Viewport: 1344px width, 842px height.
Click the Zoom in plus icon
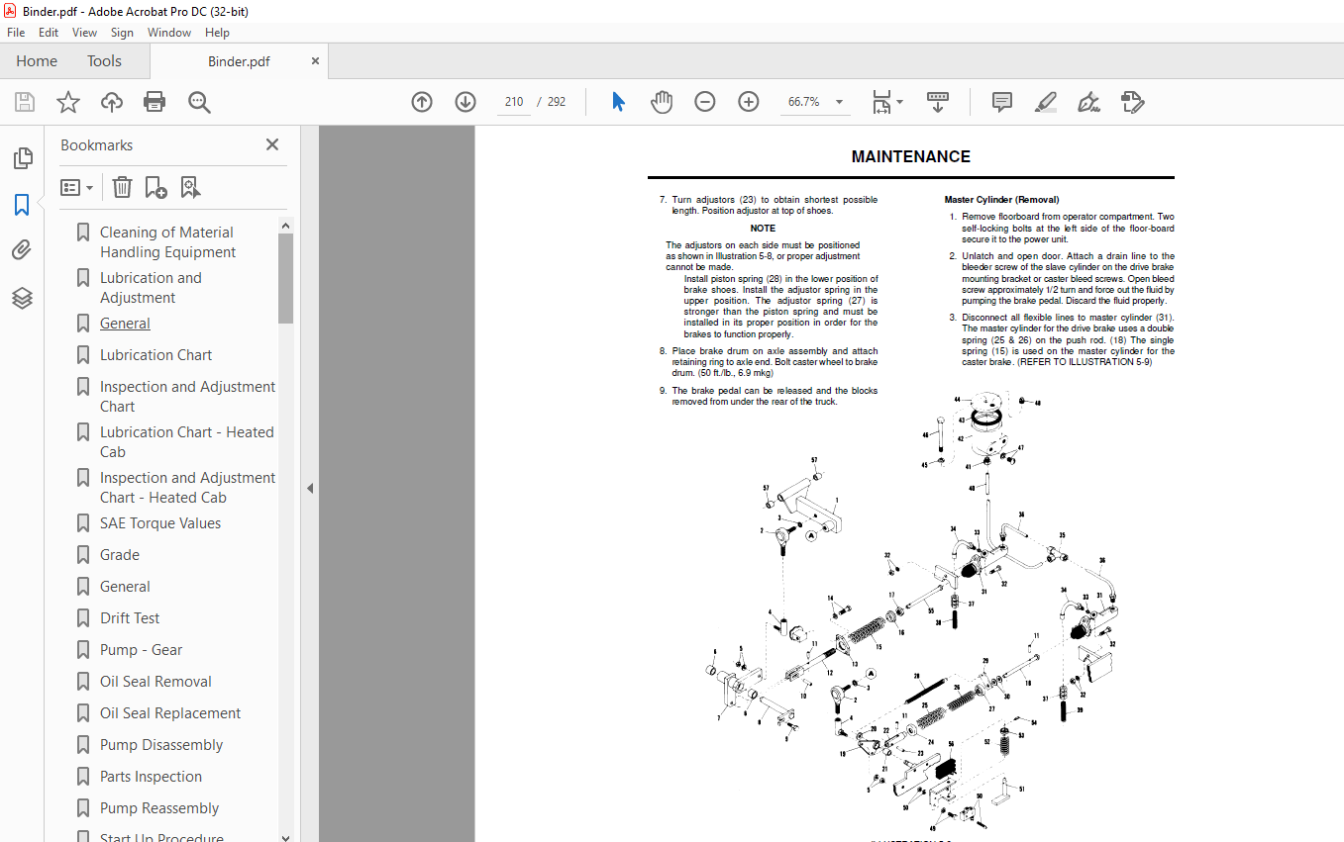tap(749, 102)
